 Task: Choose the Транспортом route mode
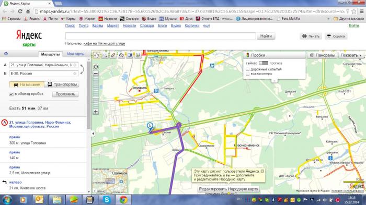click(62, 85)
